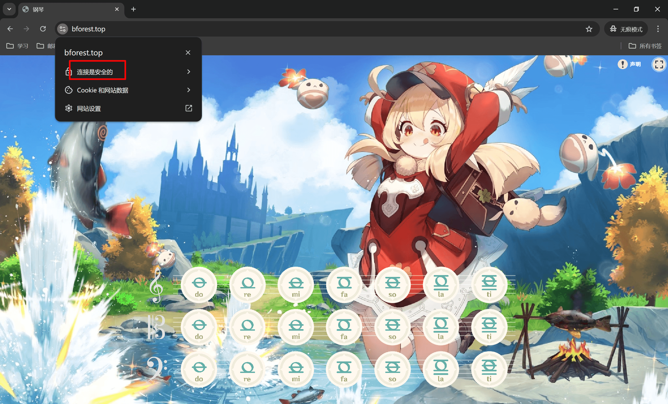Toggle fullscreen mode on the piano page
This screenshot has width=668, height=404.
click(x=659, y=64)
